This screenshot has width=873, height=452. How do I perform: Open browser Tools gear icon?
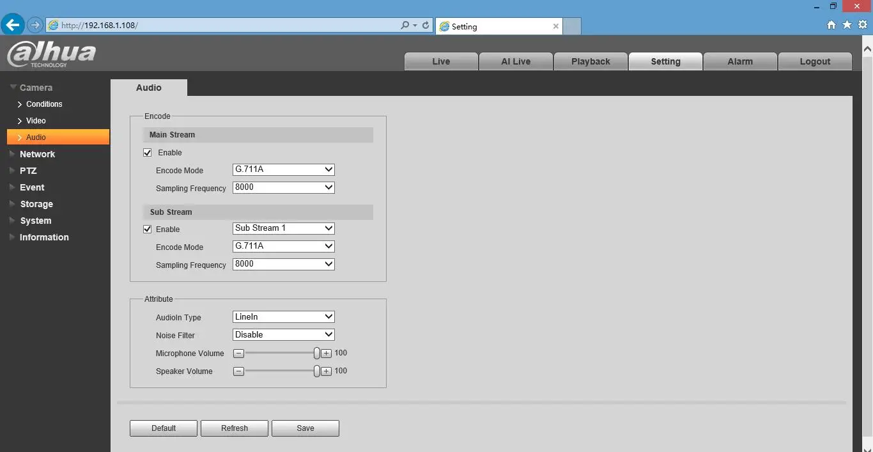tap(863, 25)
